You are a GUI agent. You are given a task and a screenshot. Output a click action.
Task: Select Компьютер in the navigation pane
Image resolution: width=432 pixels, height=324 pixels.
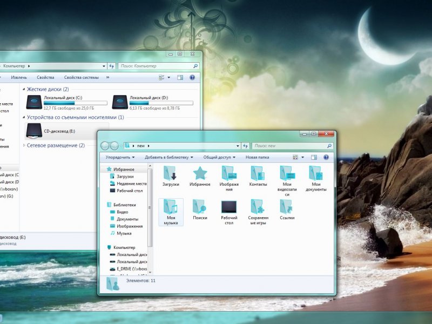[124, 247]
